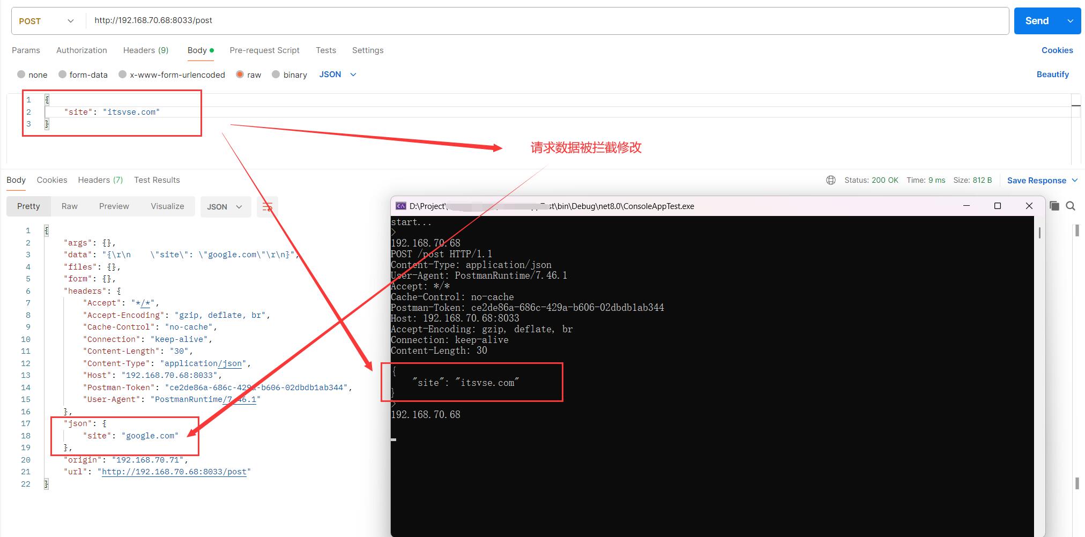
Task: Switch to Preview response view
Action: click(114, 206)
